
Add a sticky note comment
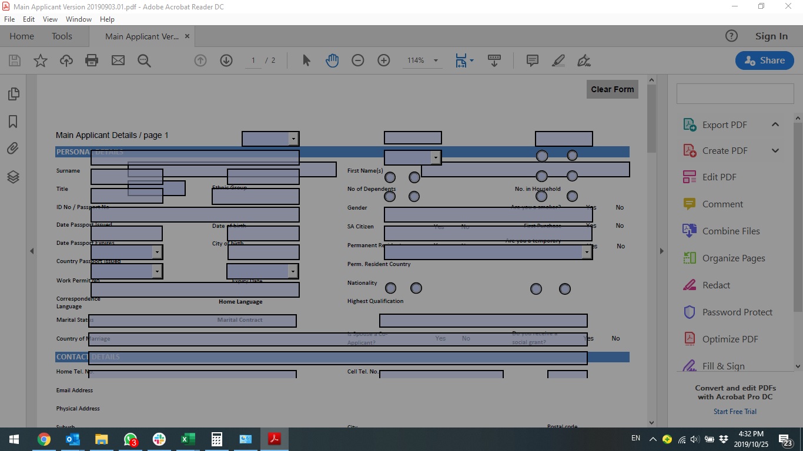click(532, 60)
